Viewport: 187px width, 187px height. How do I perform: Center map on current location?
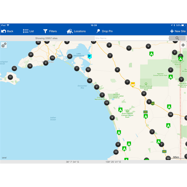[x=183, y=45]
